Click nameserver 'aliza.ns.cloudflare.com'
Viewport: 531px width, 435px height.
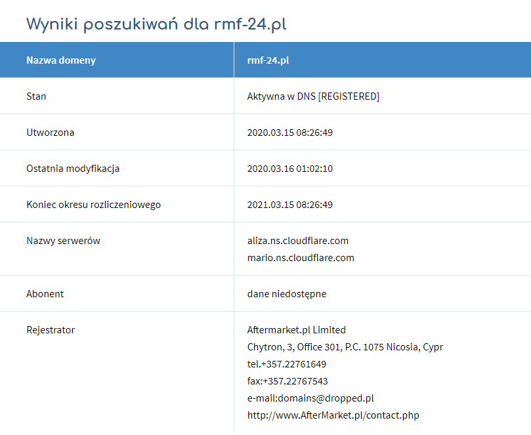(298, 241)
